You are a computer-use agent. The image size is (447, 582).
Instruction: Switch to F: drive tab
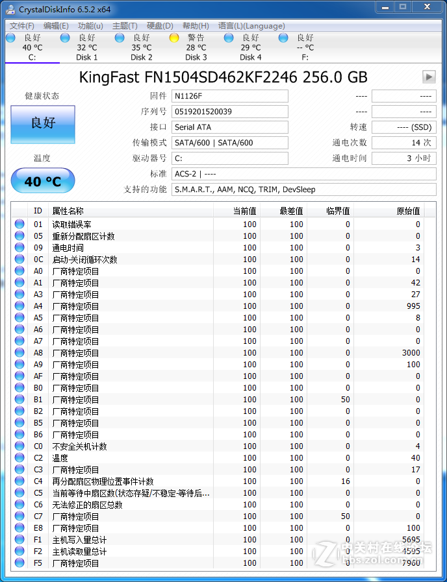[305, 47]
